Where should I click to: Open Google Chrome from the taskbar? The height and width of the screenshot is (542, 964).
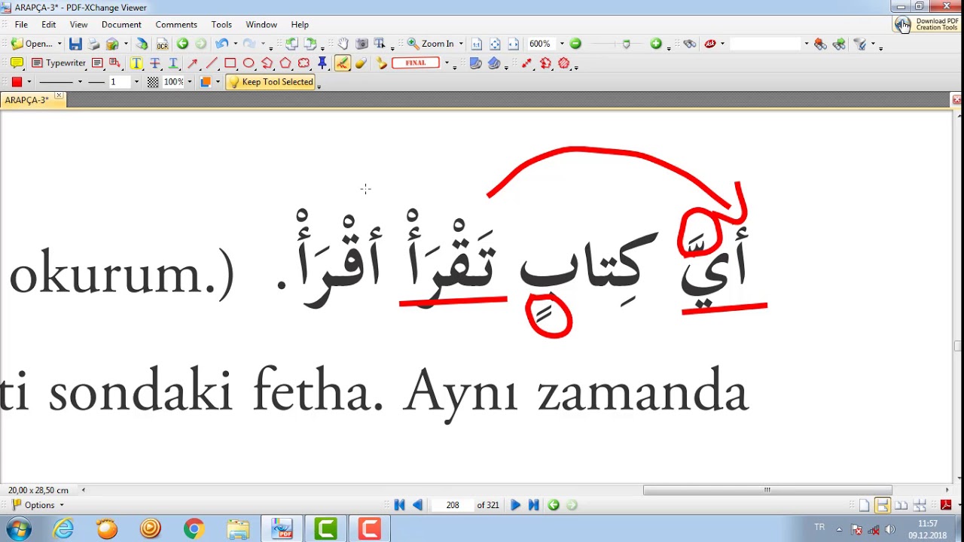194,529
